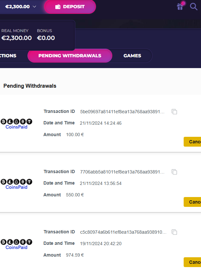Image resolution: width=201 pixels, height=271 pixels.
Task: Copy transaction ID starting with 5be09697
Action: 174,112
